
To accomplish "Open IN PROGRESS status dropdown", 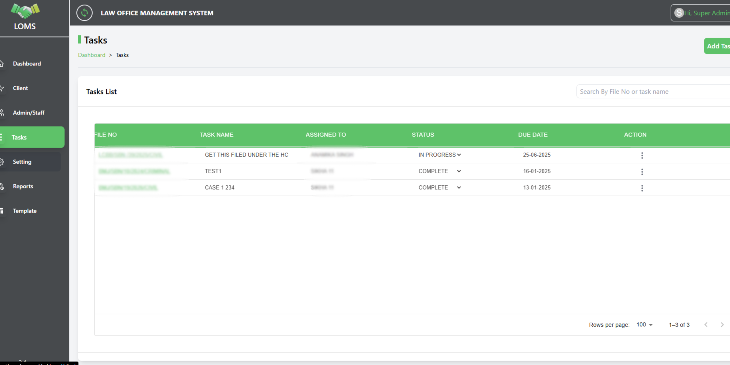I will click(439, 155).
